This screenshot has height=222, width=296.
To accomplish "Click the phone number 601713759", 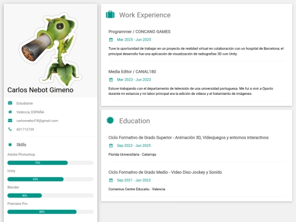I will pos(25,129).
